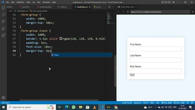Change indentation via Spaces: 4

137,103
